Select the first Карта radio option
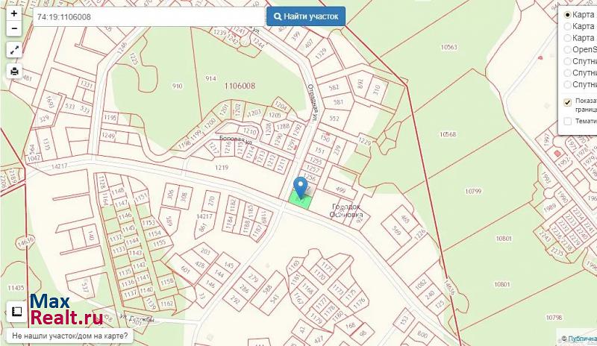This screenshot has height=346, width=597. coord(567,15)
